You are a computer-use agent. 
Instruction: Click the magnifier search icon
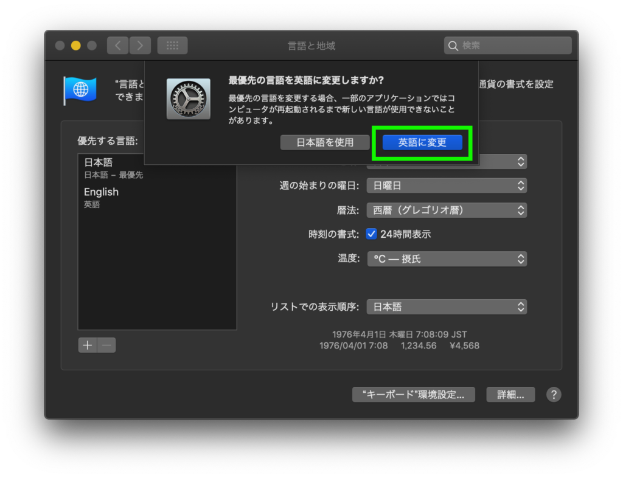pos(453,46)
